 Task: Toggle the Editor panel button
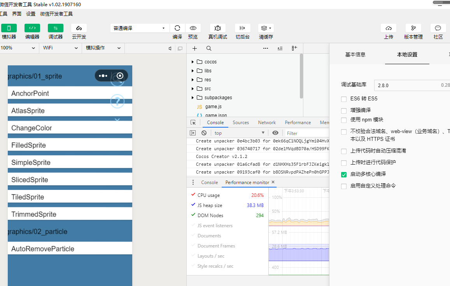coord(32,28)
